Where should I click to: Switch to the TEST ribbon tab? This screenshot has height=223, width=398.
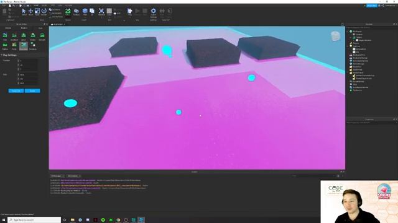coord(53,6)
